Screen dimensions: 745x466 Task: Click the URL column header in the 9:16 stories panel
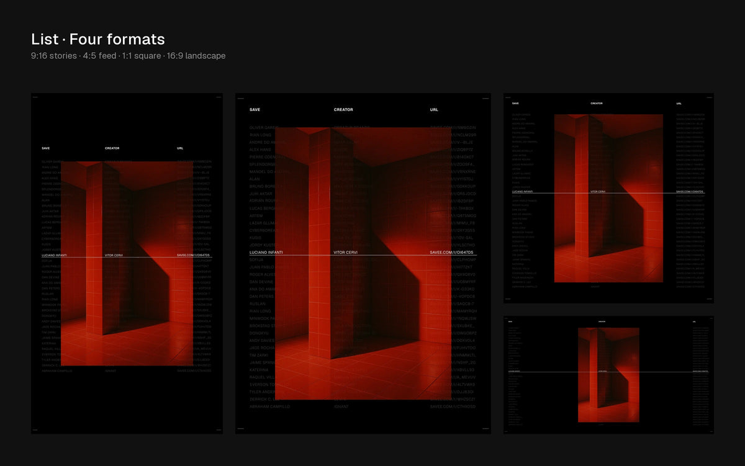click(180, 148)
